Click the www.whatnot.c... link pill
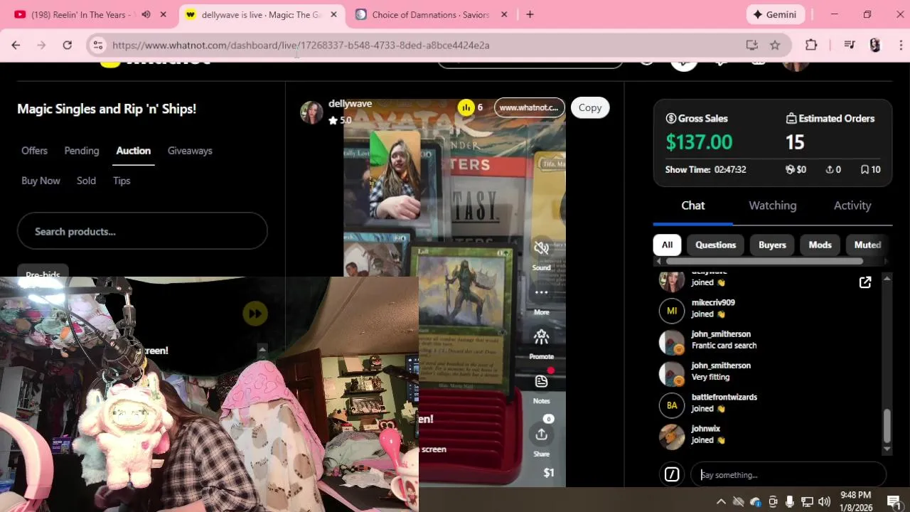The width and height of the screenshot is (910, 512). [x=529, y=107]
